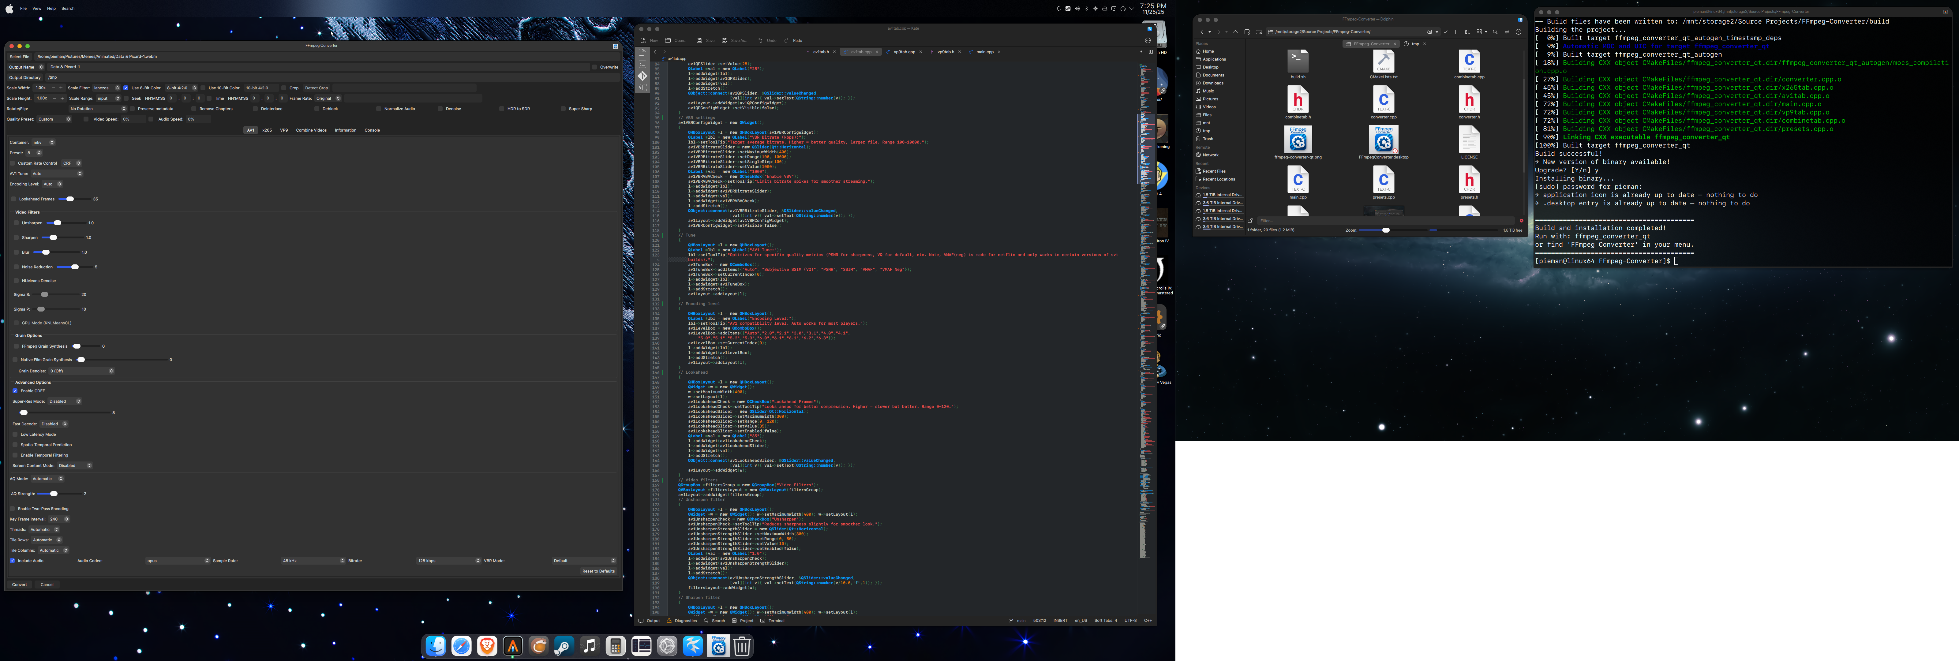Toggle the Enable CDEF checkbox
The width and height of the screenshot is (1959, 661).
point(15,391)
